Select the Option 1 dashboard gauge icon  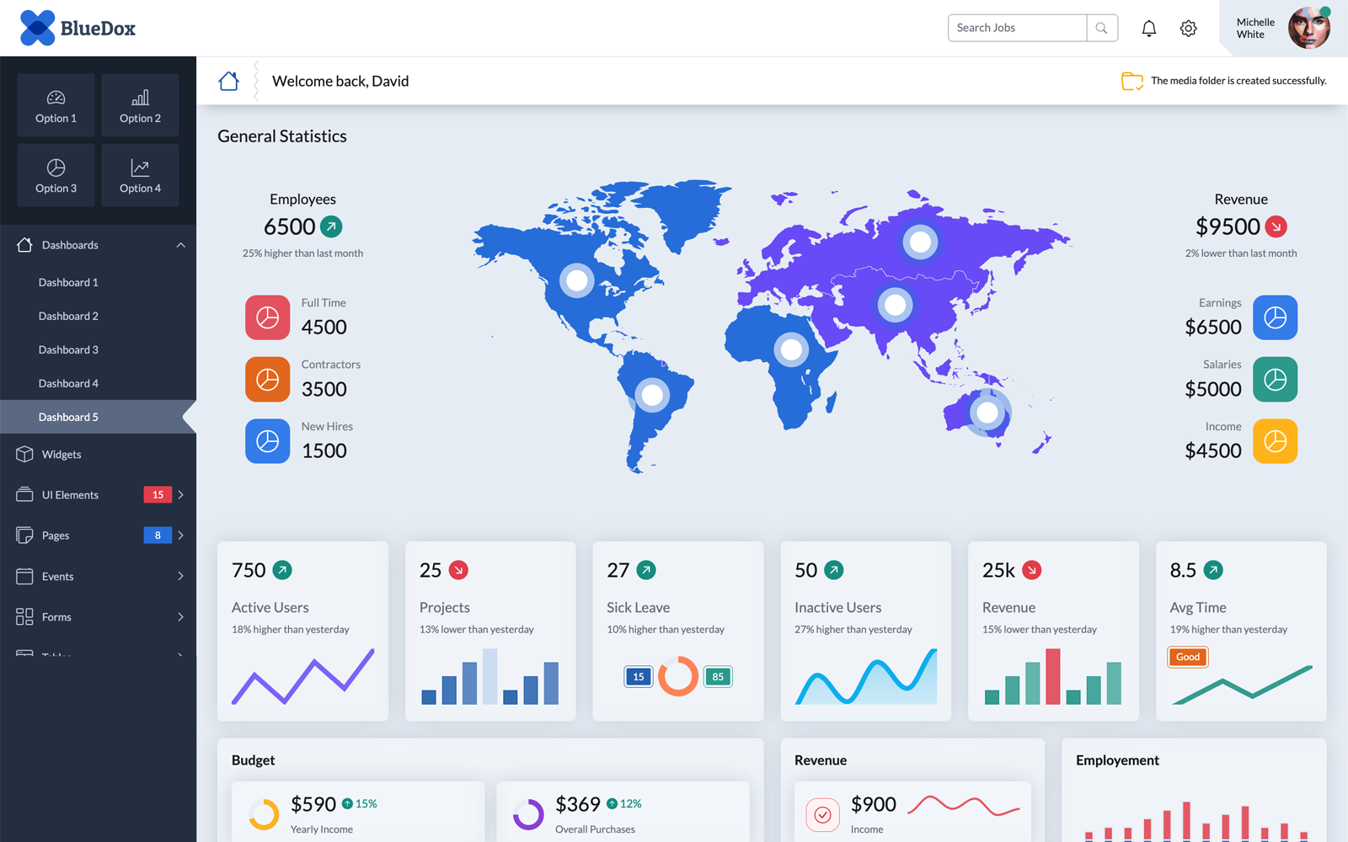click(56, 97)
